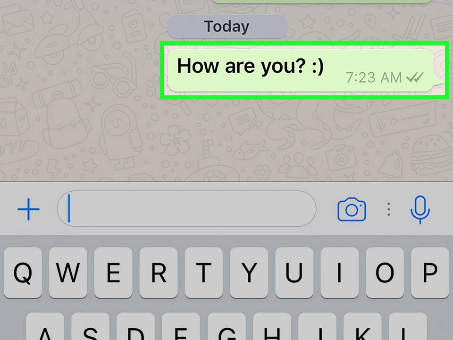Tap the W key
The width and height of the screenshot is (453, 340).
[x=68, y=272]
